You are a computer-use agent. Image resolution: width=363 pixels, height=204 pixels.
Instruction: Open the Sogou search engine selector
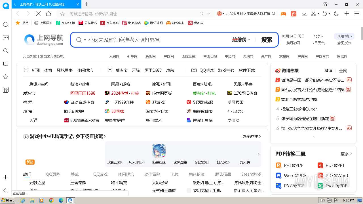click(221, 14)
